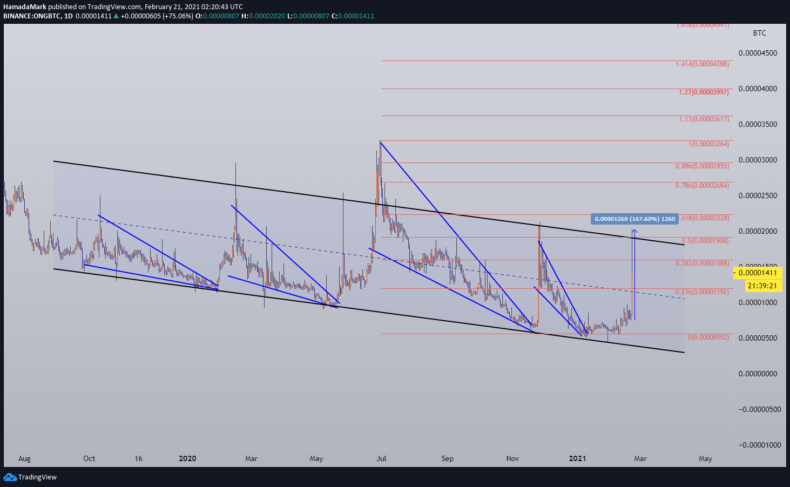
Task: Click the 16 date label on the time axis
Action: 138,458
